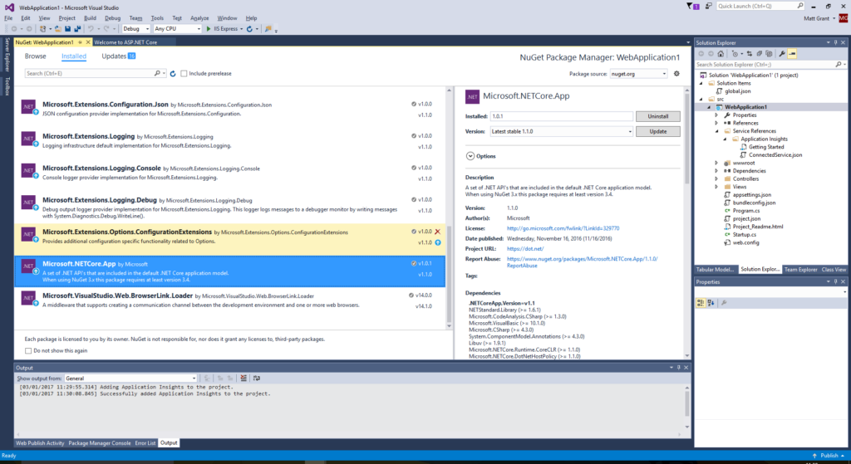Open the Debug configuration dropdown
Viewport: 851px width, 464px height.
(135, 29)
